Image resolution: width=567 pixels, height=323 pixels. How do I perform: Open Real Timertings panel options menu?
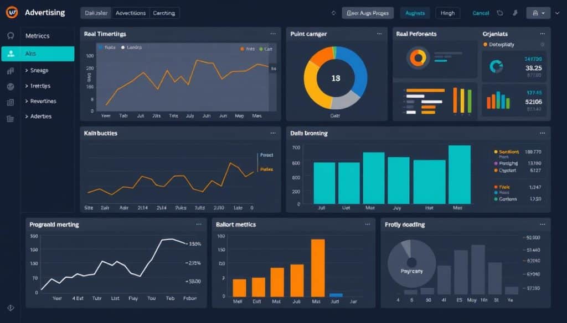point(273,34)
